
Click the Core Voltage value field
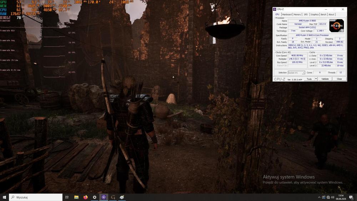(320, 31)
